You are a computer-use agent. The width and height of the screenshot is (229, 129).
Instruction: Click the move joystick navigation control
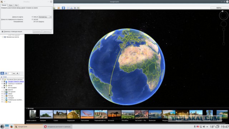point(224,24)
